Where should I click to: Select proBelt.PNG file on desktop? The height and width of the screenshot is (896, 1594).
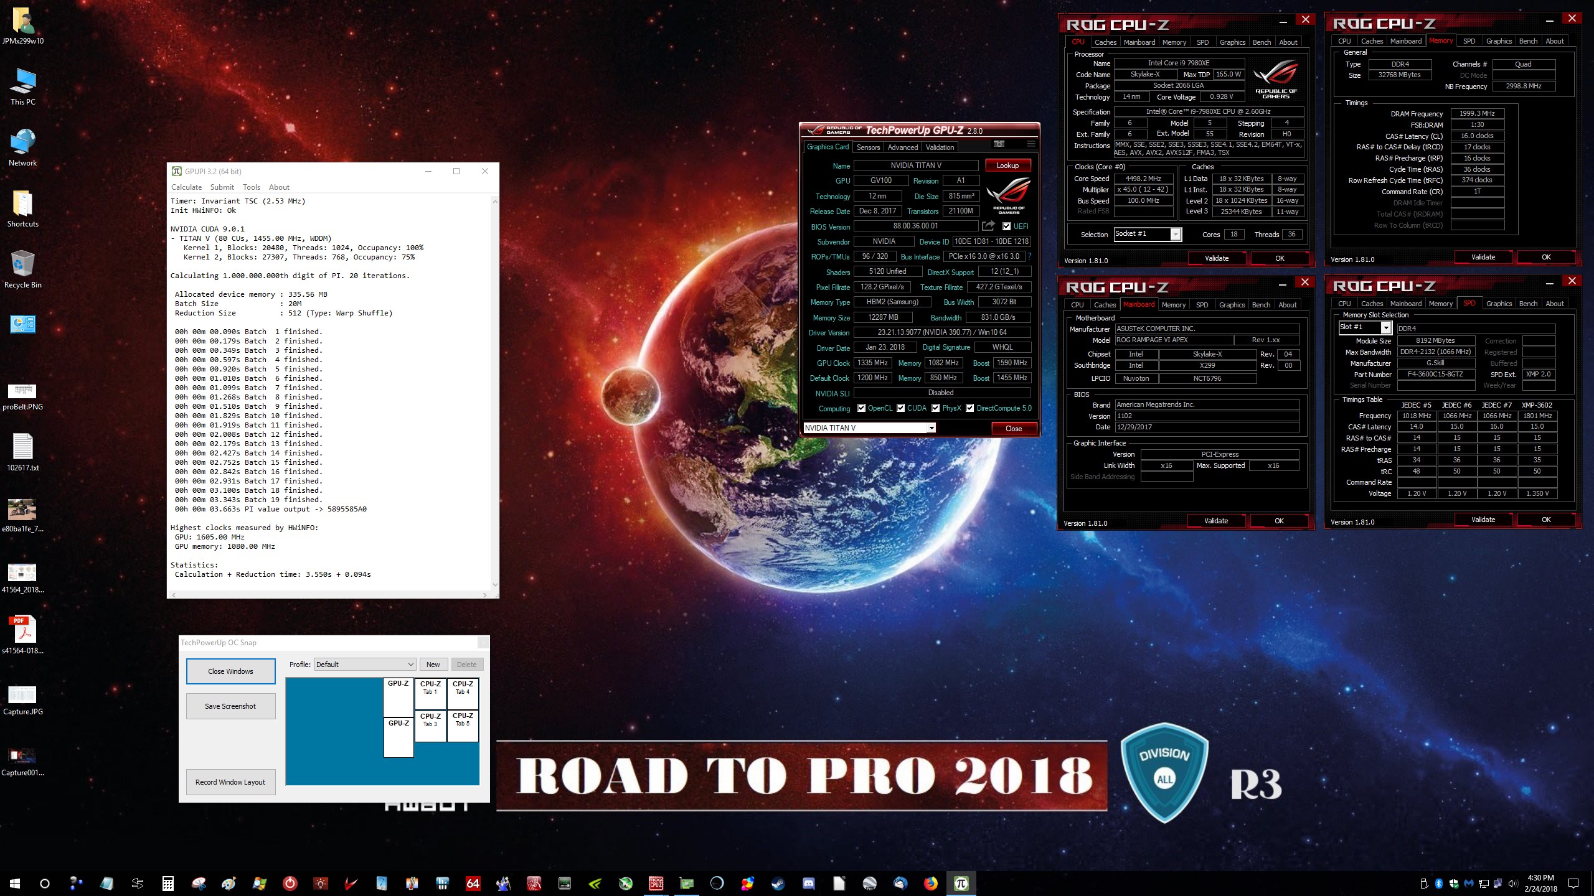pos(22,397)
